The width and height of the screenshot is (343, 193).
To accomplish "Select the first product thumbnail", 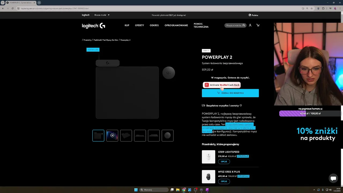I will click(98, 136).
